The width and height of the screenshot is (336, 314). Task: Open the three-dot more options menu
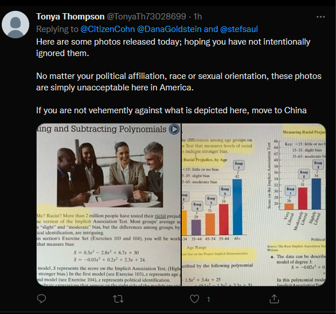[x=321, y=17]
